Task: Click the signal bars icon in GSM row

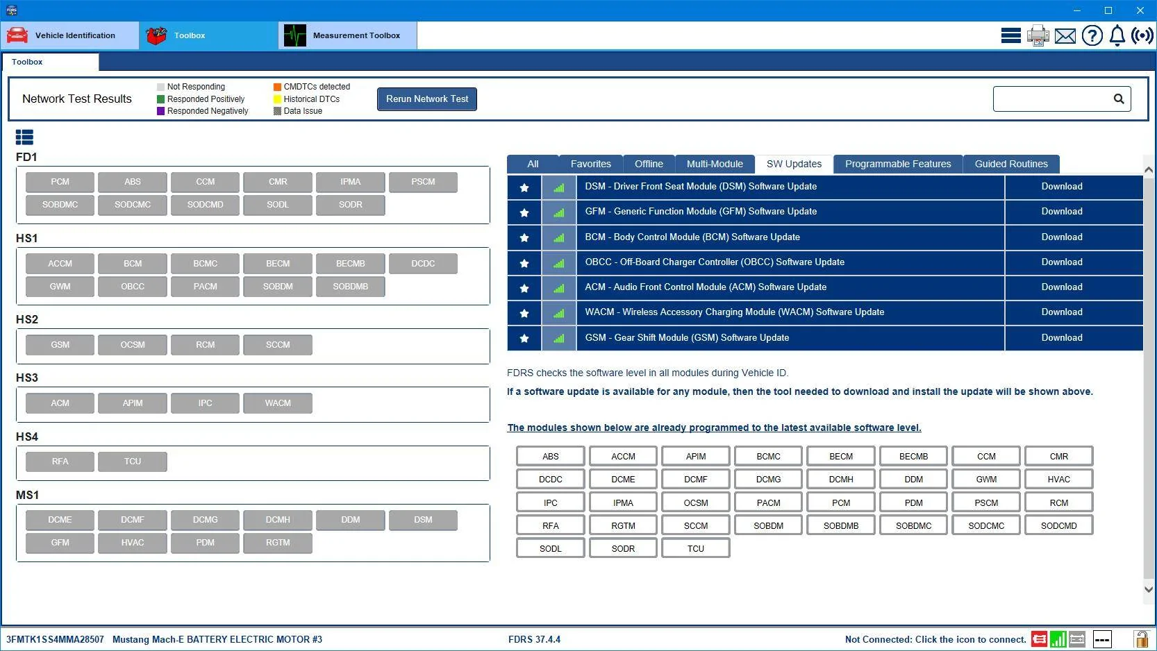Action: pyautogui.click(x=559, y=339)
